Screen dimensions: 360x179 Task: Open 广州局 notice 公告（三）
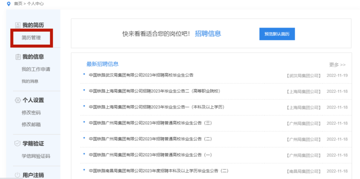(x=150, y=123)
